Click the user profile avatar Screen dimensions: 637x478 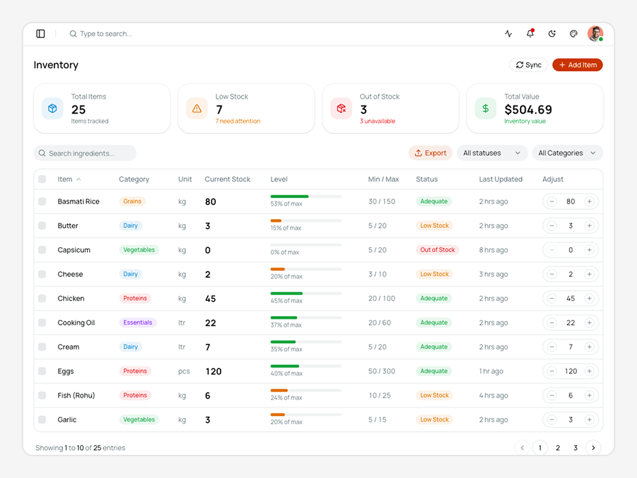click(x=595, y=34)
